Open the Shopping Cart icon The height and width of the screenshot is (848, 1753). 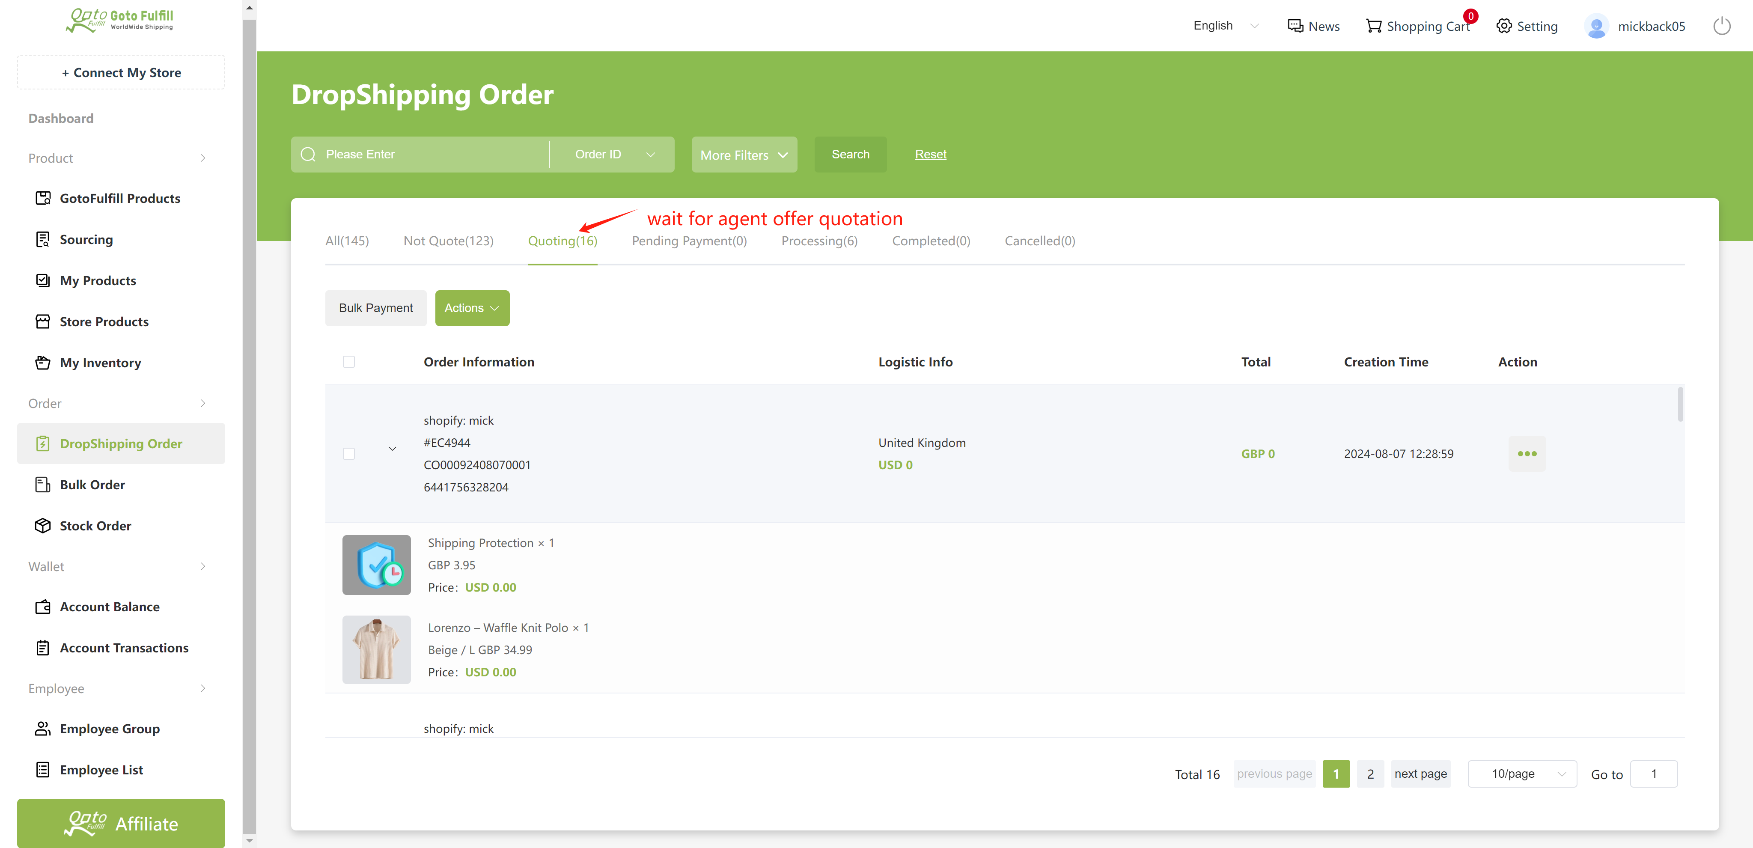1374,26
